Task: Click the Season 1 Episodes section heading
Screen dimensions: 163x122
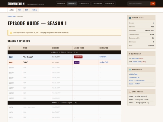Action: coord(19,41)
